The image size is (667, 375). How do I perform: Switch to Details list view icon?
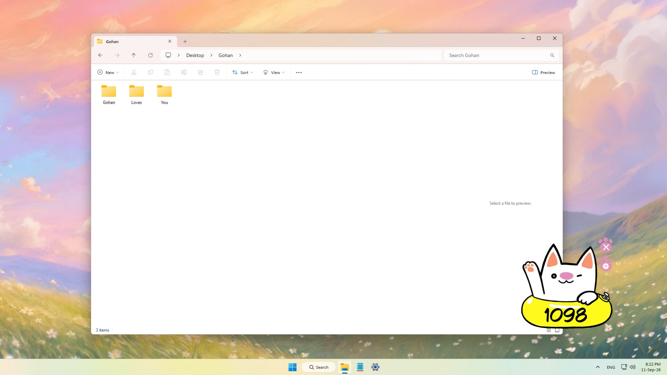(549, 330)
